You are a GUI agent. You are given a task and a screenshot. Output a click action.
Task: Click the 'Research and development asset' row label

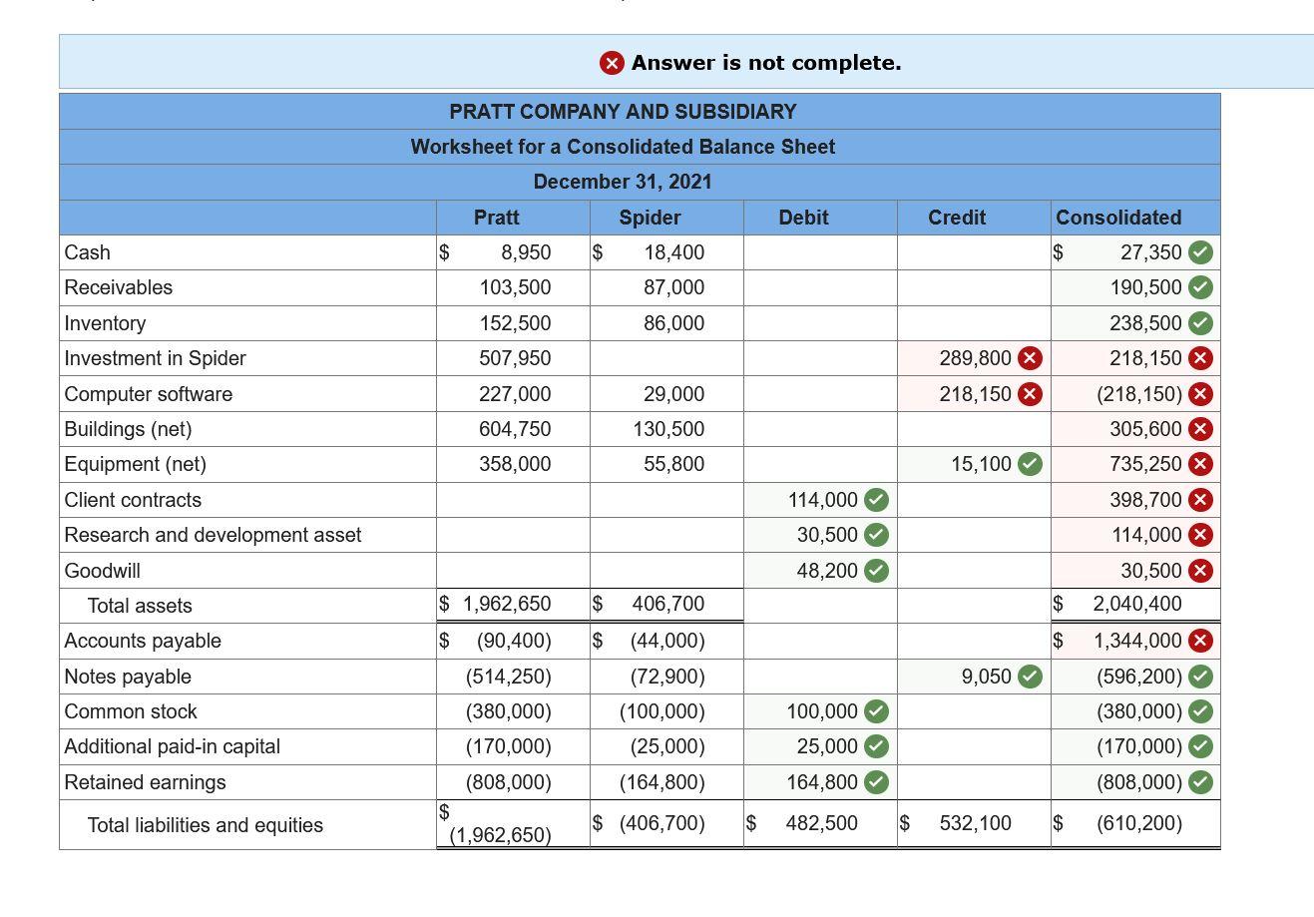coord(213,535)
